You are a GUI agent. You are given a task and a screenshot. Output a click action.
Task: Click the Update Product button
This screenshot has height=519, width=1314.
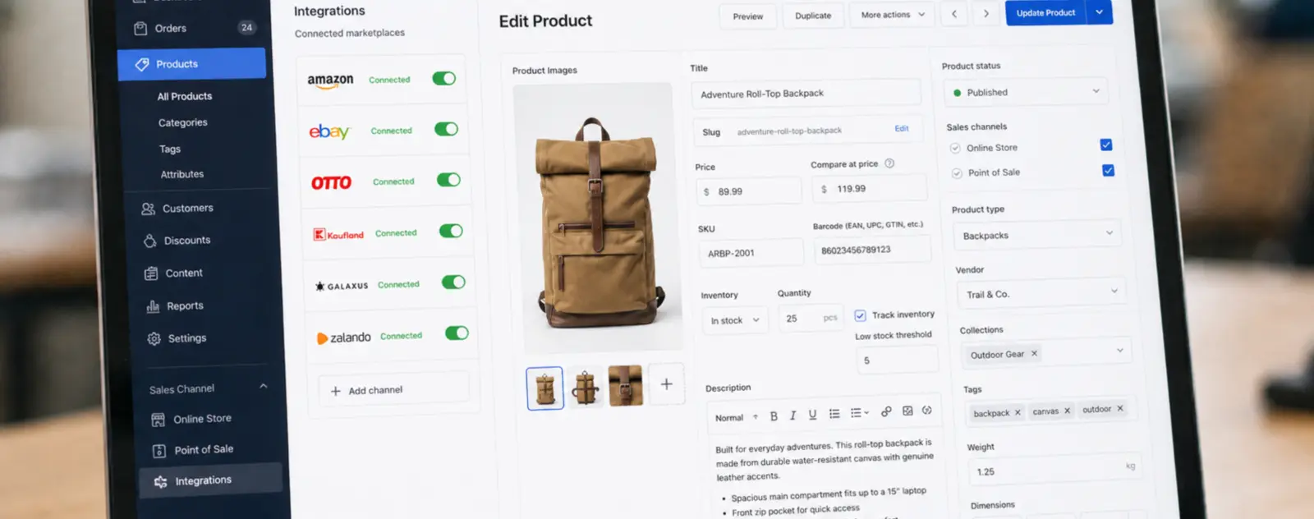click(1045, 12)
